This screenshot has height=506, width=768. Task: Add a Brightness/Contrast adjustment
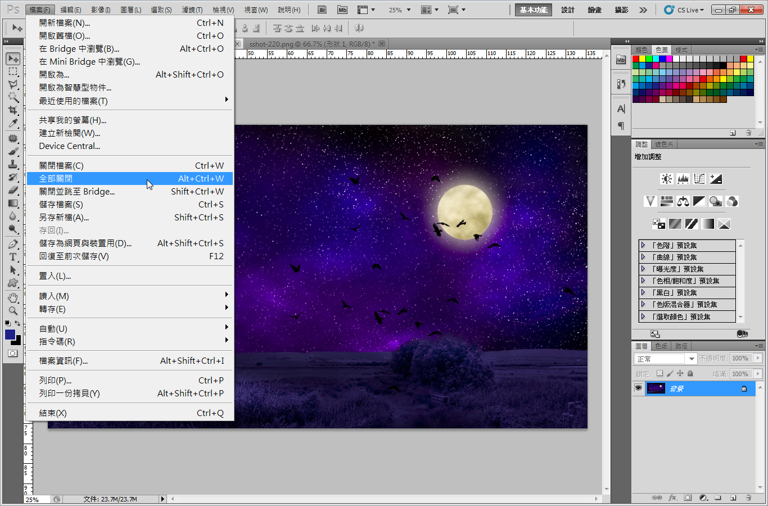click(667, 179)
